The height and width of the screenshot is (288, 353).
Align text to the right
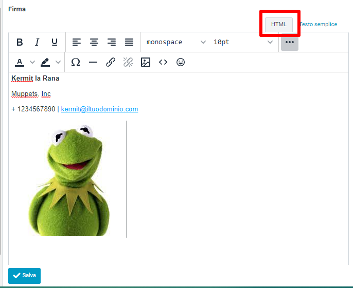pyautogui.click(x=112, y=42)
